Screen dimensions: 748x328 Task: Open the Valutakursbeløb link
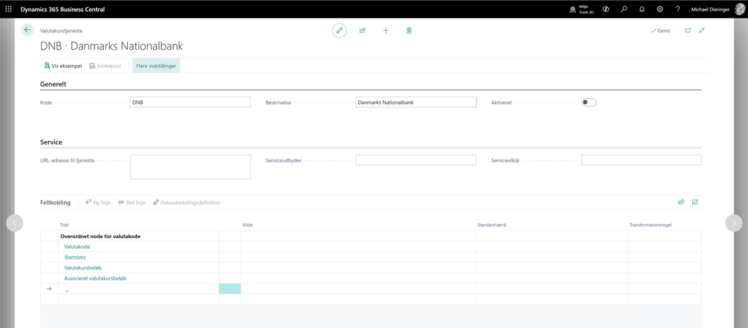coord(83,268)
